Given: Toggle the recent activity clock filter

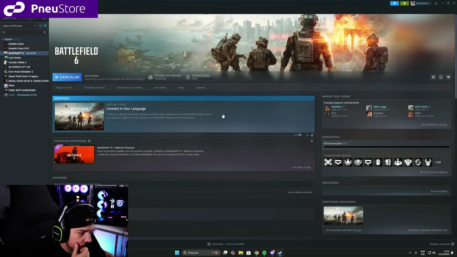Looking at the screenshot, I should coord(41,26).
